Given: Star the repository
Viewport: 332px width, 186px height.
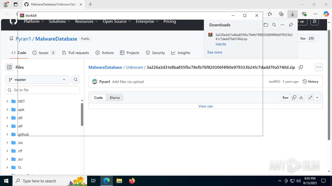Looking at the screenshot, I should 308,38.
